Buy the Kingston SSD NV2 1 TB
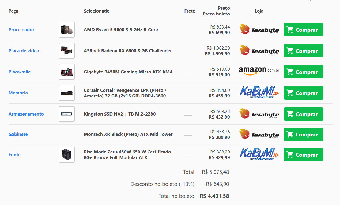The image size is (340, 205). (x=304, y=114)
